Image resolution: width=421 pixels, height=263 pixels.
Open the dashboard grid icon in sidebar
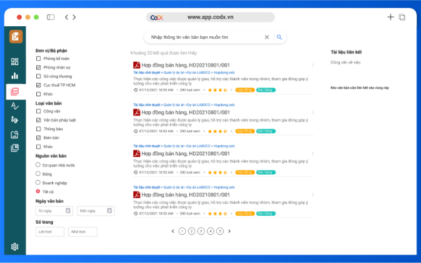tap(14, 62)
